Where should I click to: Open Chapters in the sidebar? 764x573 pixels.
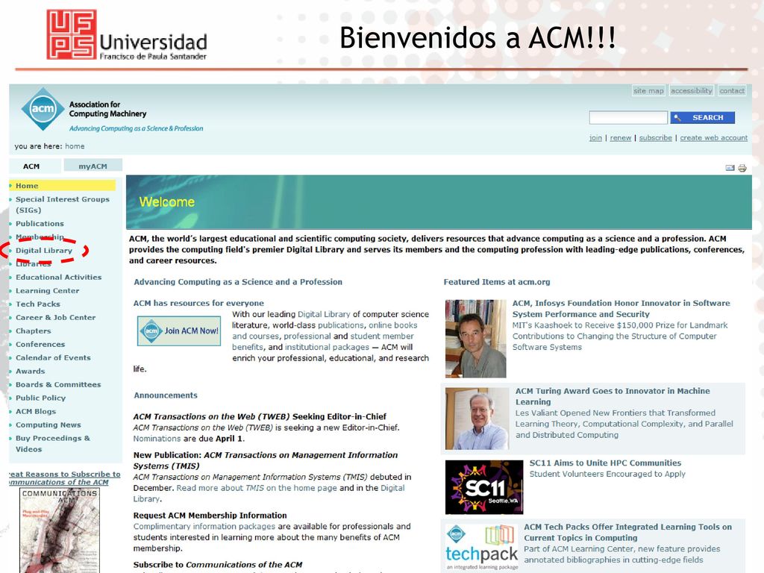coord(33,331)
